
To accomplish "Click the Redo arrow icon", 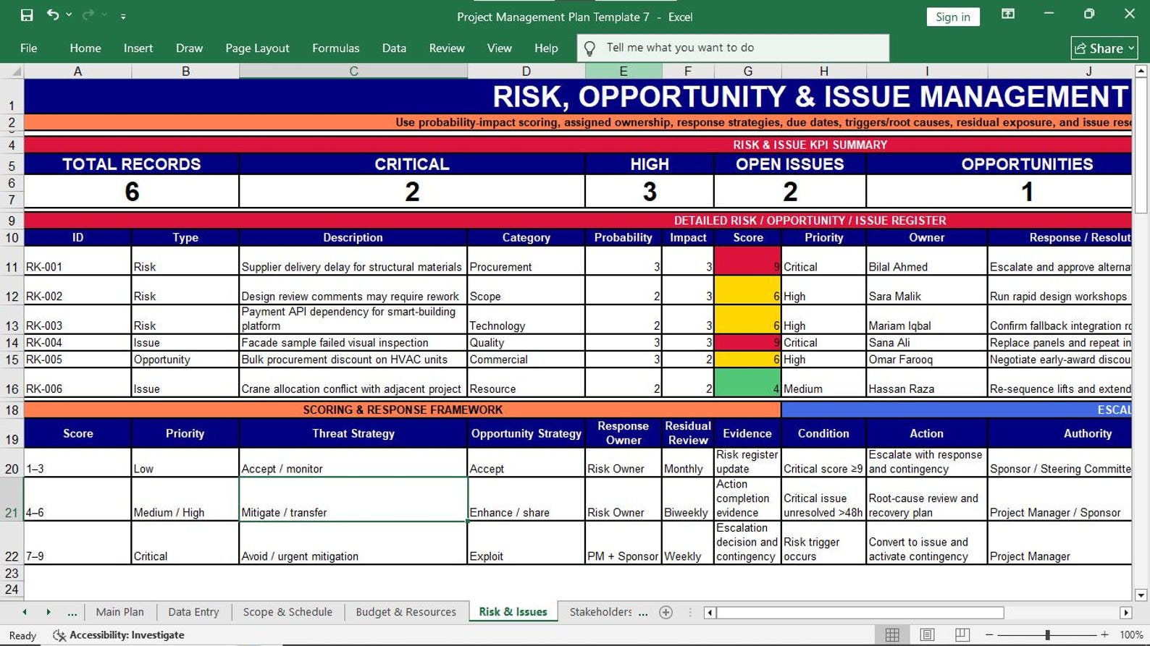I will 88,15.
